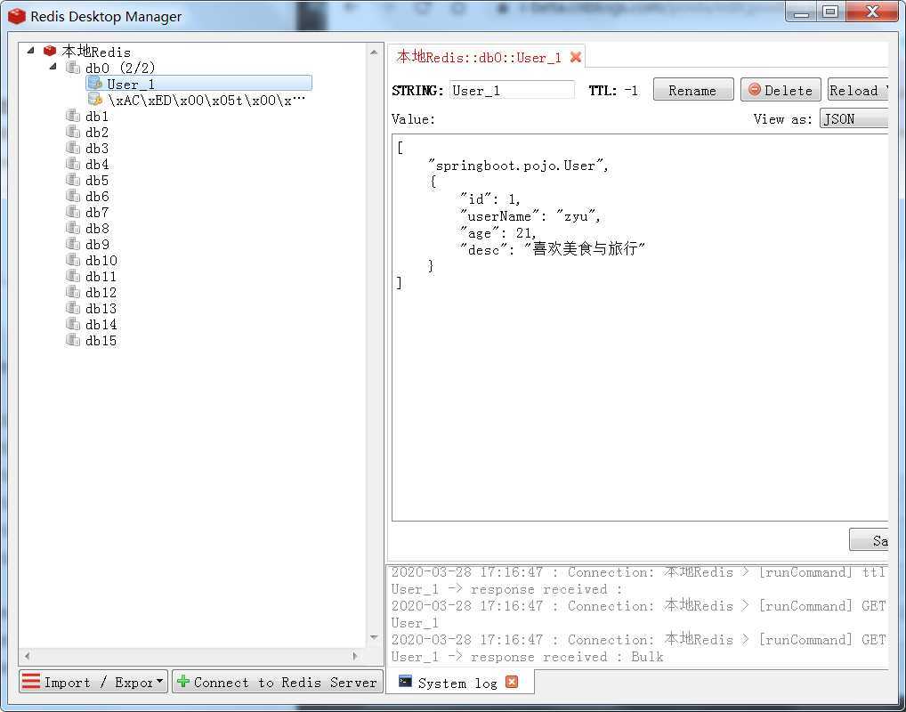Image resolution: width=906 pixels, height=712 pixels.
Task: Click the log line ending "response received : Bulk"
Action: 527,657
